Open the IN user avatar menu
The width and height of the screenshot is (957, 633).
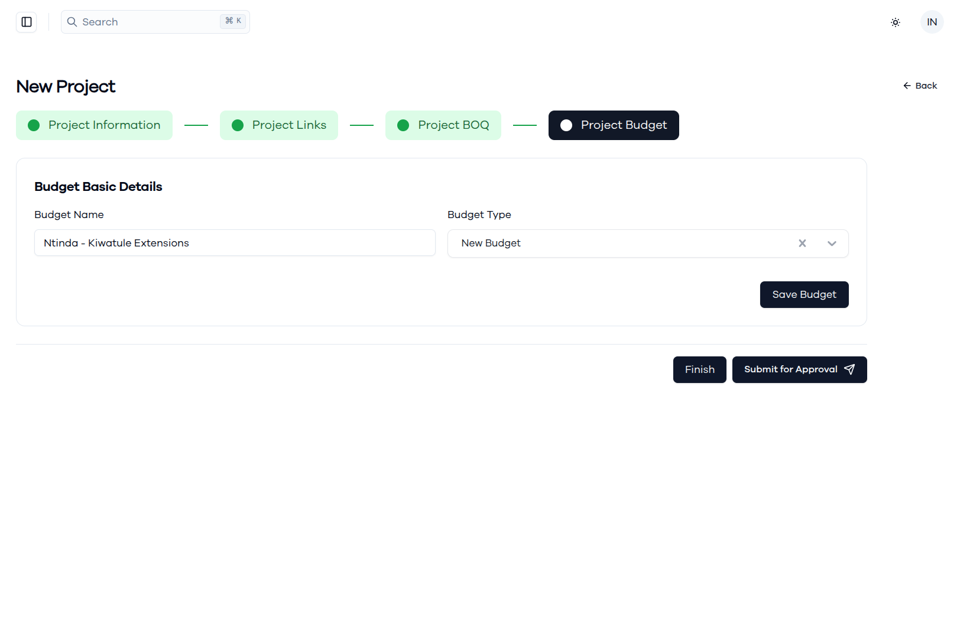(932, 22)
